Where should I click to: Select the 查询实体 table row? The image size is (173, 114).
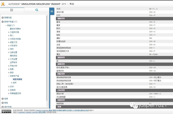pos(114,71)
